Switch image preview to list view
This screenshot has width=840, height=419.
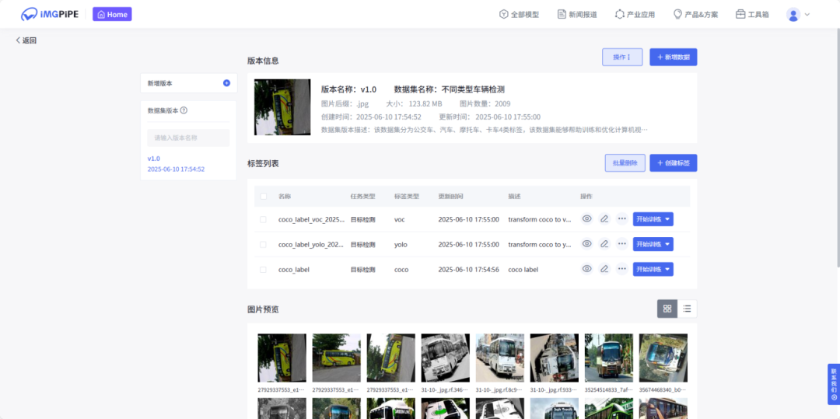(688, 309)
